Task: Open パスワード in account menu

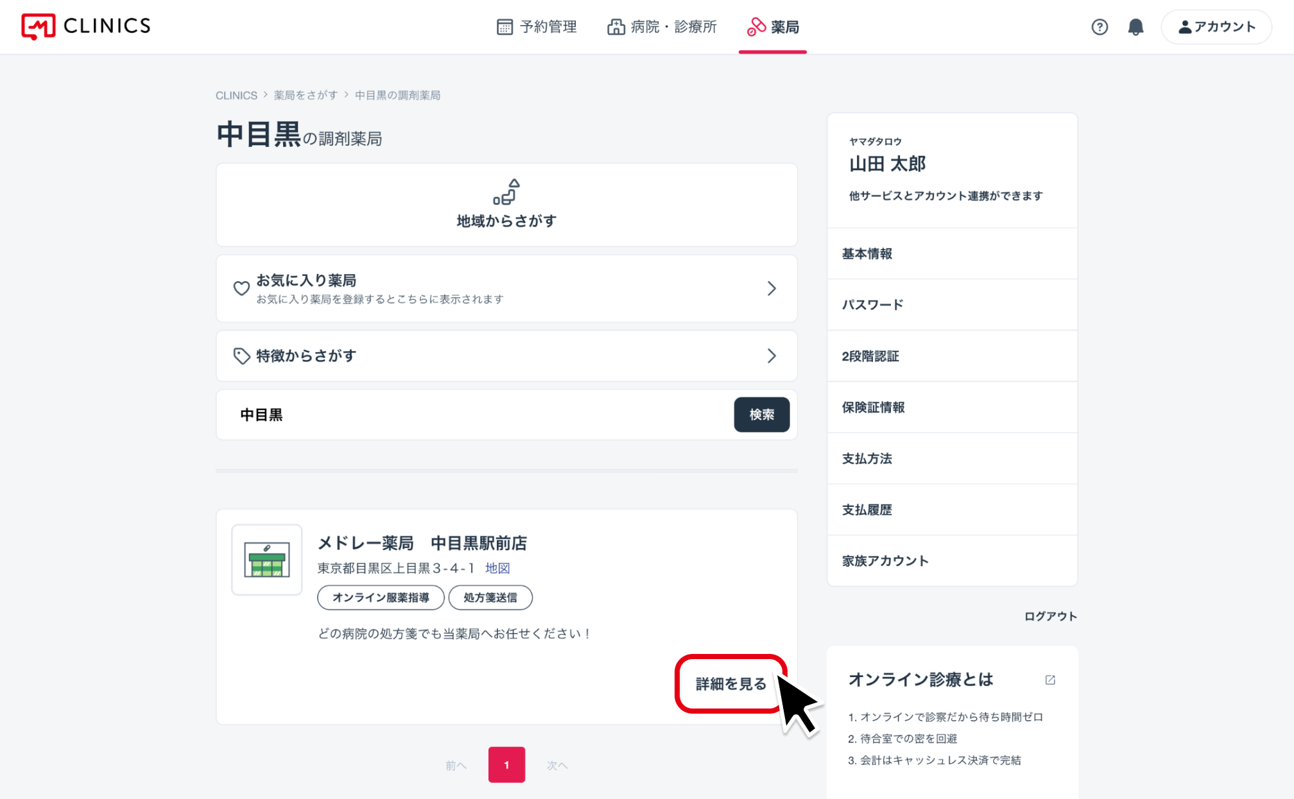Action: 953,305
